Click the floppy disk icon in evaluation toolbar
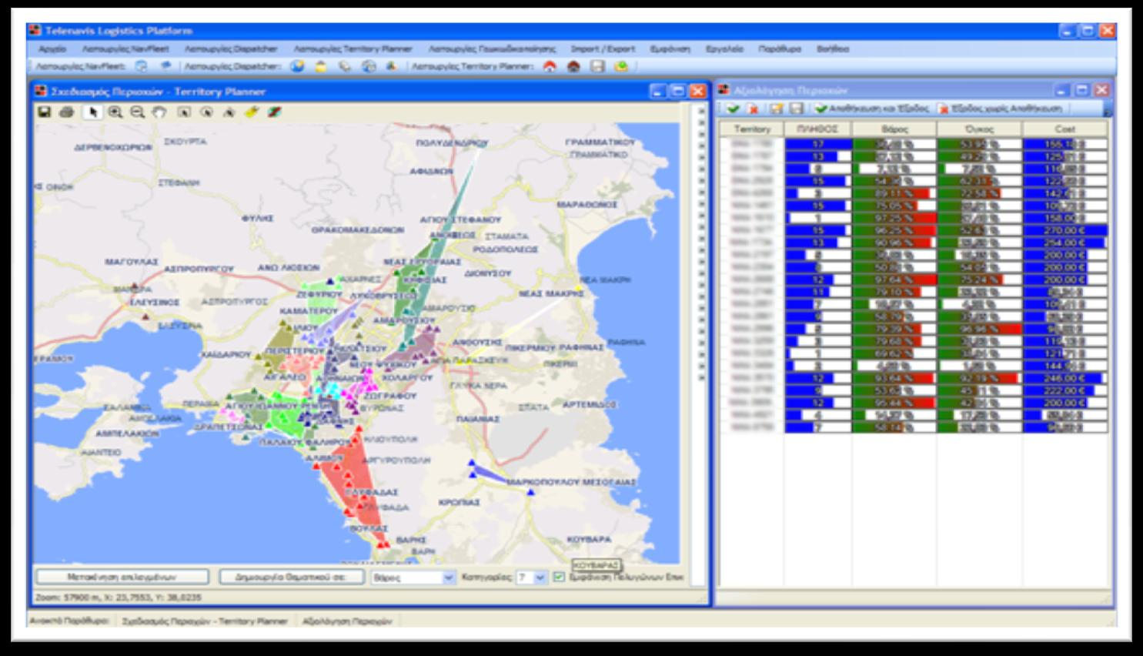Screen dimensions: 1143x656 797,109
